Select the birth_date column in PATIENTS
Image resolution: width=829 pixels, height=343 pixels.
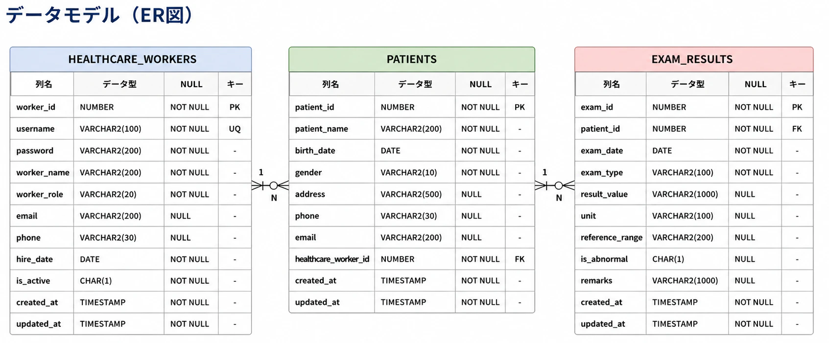coord(332,151)
